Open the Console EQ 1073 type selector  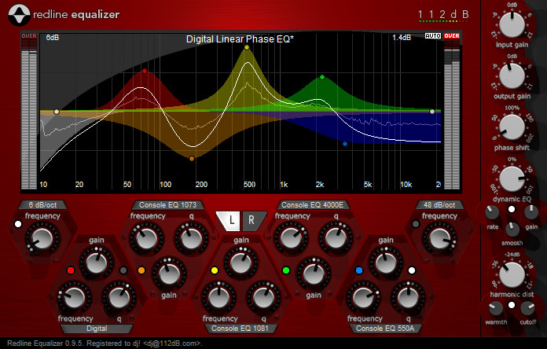click(168, 205)
